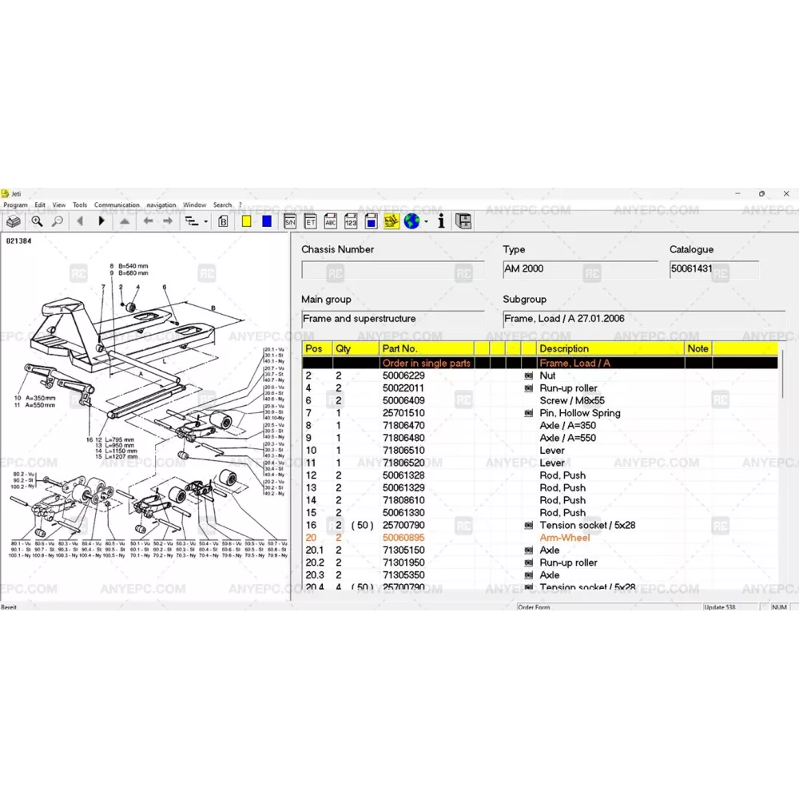This screenshot has height=799, width=799.
Task: Open the globe language dropdown arrow
Action: click(426, 222)
